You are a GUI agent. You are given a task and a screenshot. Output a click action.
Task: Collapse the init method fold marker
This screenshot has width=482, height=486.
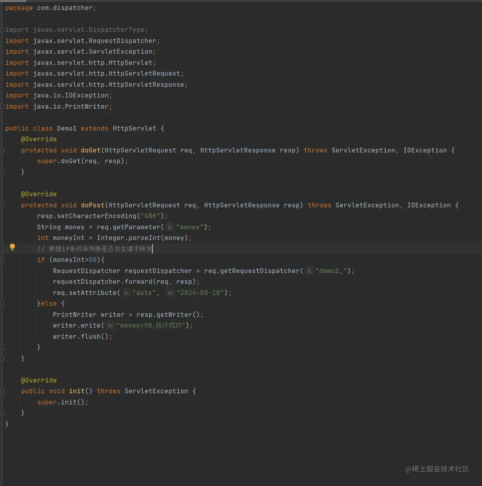pos(2,391)
